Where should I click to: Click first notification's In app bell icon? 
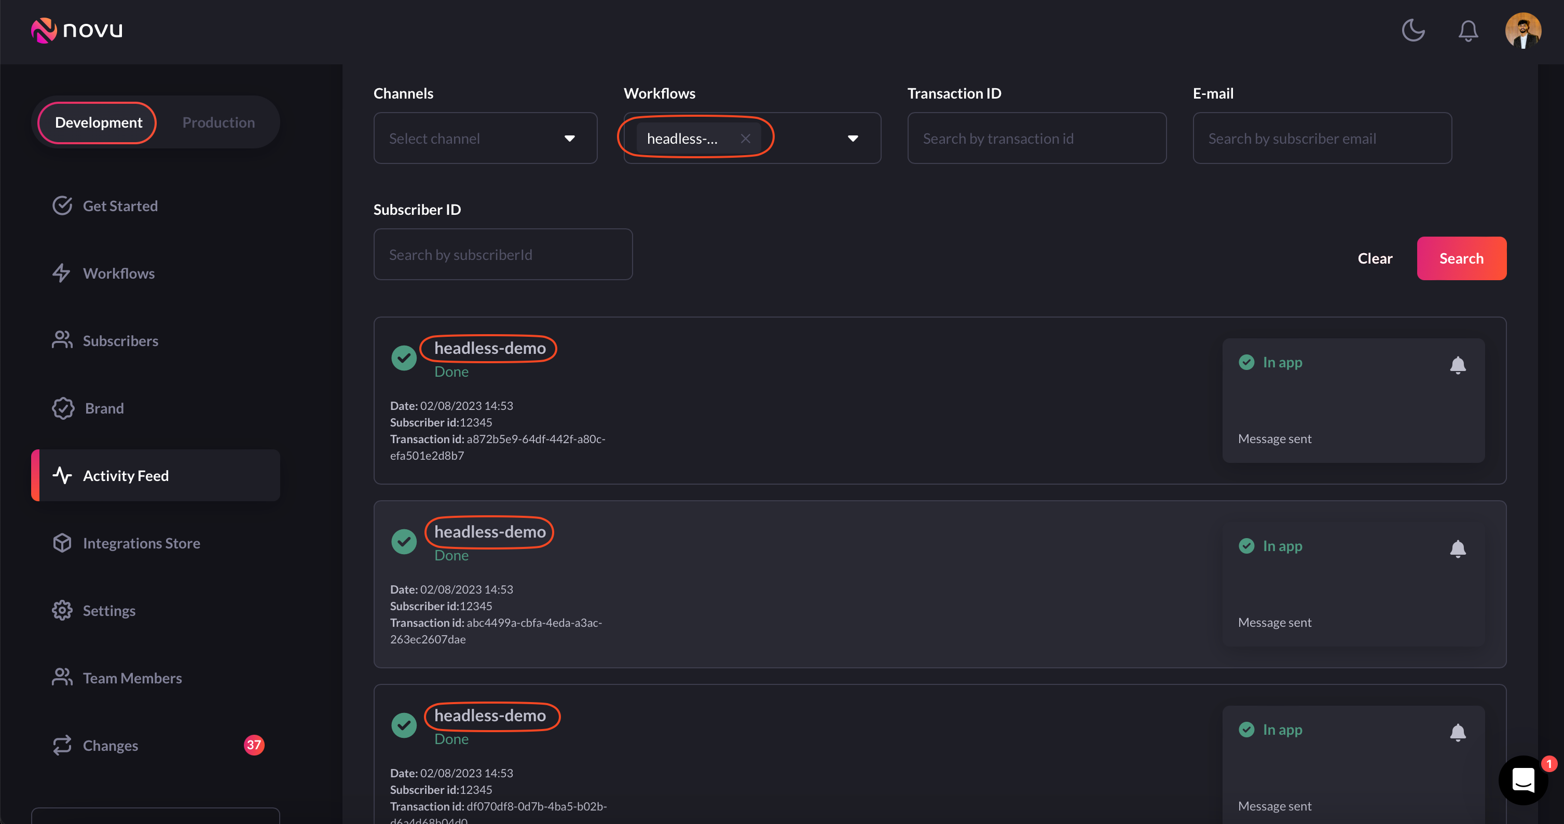click(1457, 365)
